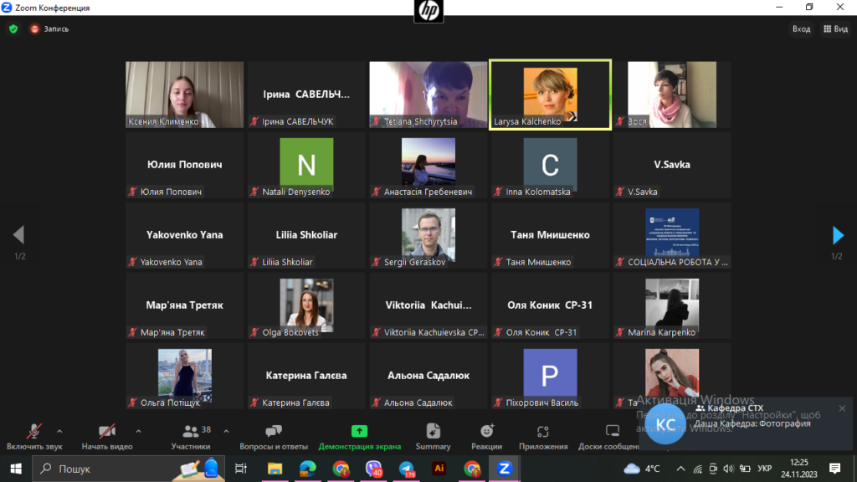Open Приложения apps panel
The width and height of the screenshot is (857, 482).
542,435
